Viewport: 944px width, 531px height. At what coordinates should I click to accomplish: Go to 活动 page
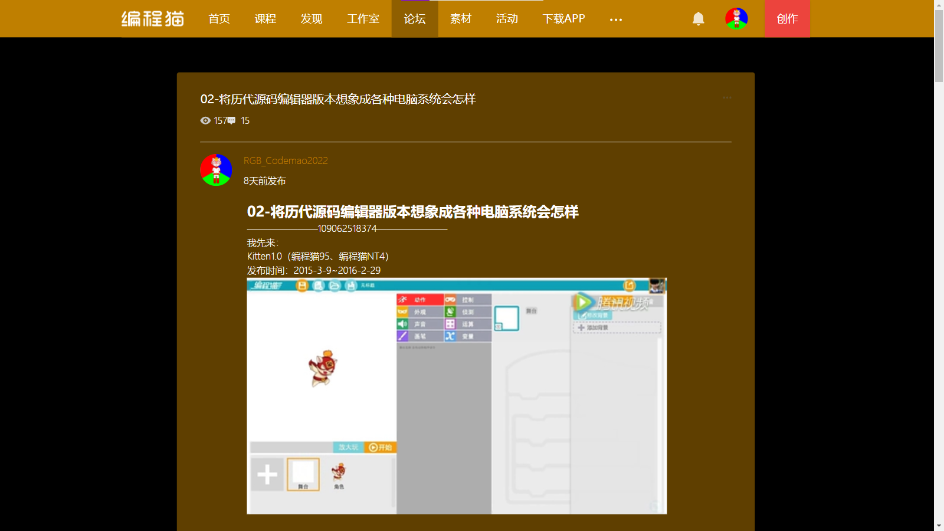(507, 19)
